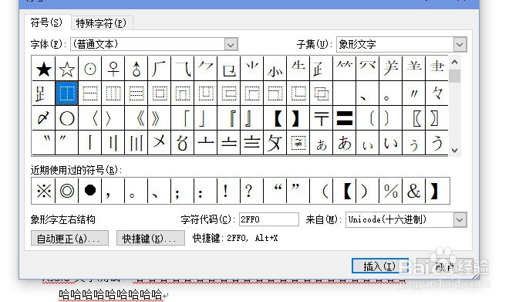The width and height of the screenshot is (519, 302).
Task: Select the ditto mark 〃 symbol
Action: [414, 93]
